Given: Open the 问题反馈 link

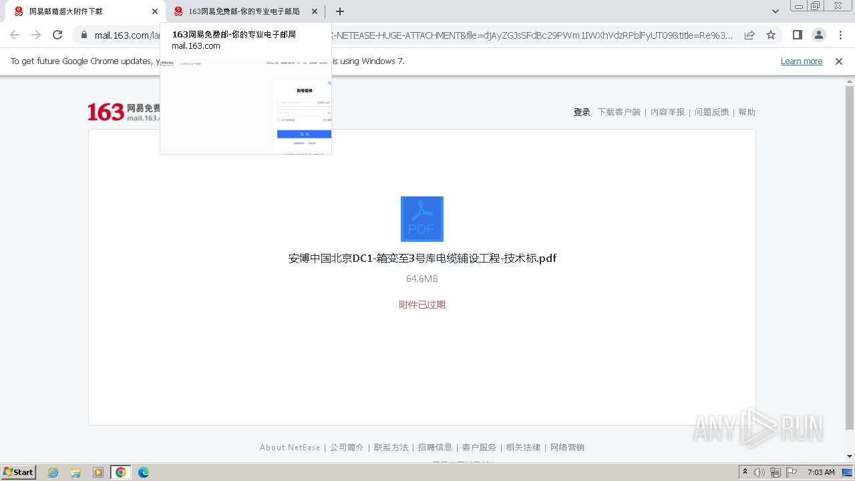Looking at the screenshot, I should (x=712, y=112).
